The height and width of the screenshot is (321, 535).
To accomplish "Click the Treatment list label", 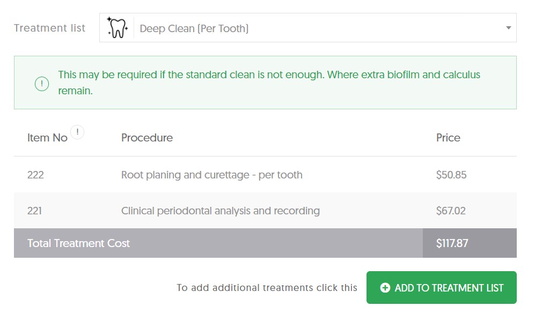I will 49,28.
